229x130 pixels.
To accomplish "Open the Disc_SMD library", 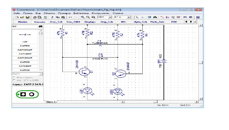I will point(73,22).
